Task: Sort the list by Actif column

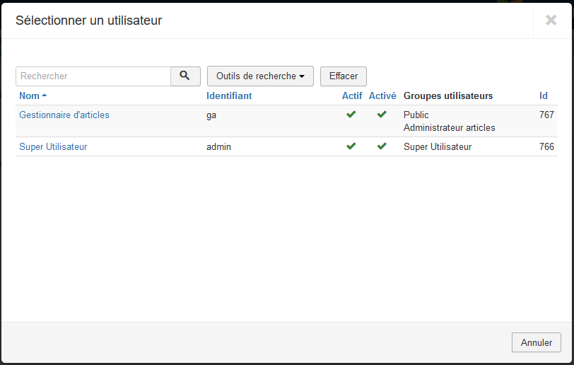Action: tap(351, 95)
